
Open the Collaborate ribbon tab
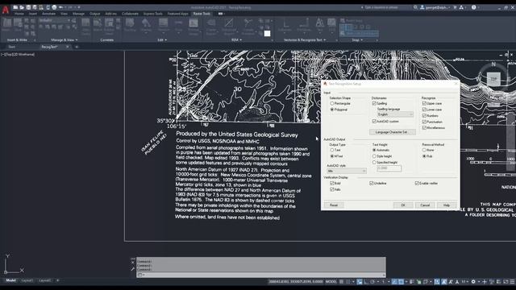point(130,14)
